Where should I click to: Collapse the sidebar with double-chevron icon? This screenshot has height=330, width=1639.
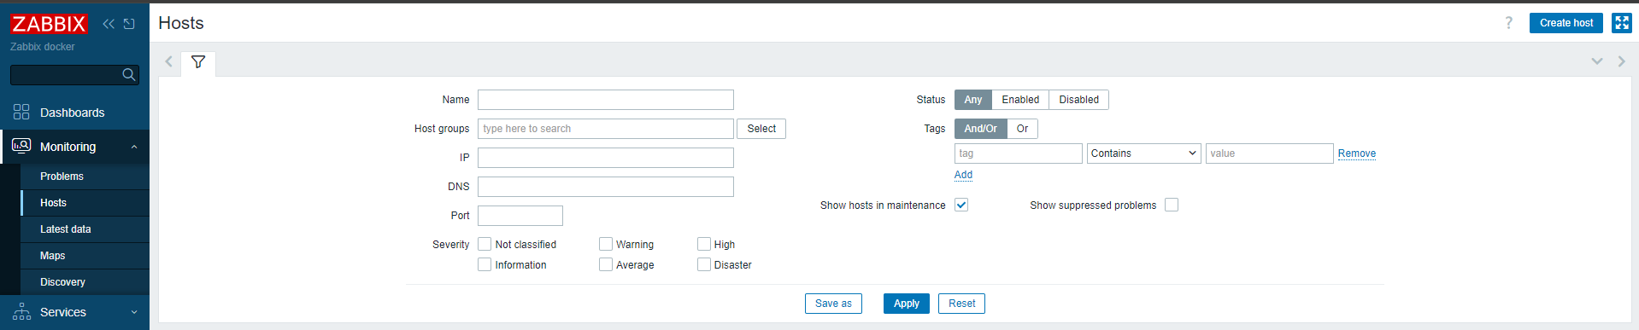(109, 24)
